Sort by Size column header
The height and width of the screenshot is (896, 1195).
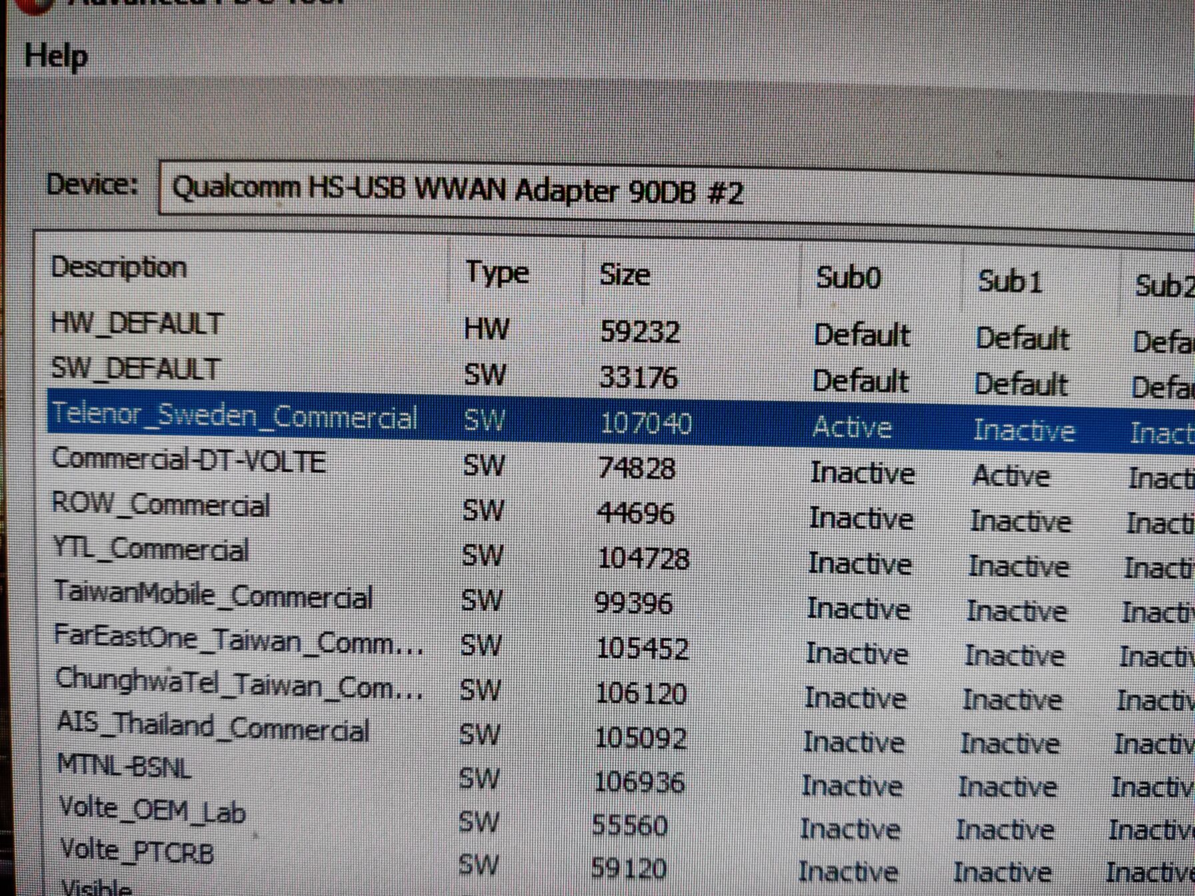click(624, 274)
